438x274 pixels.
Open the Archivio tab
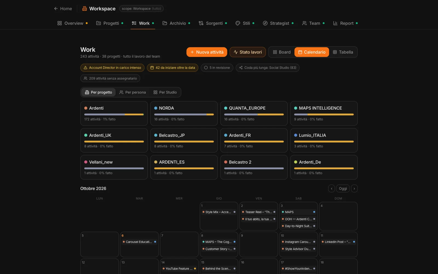(176, 23)
